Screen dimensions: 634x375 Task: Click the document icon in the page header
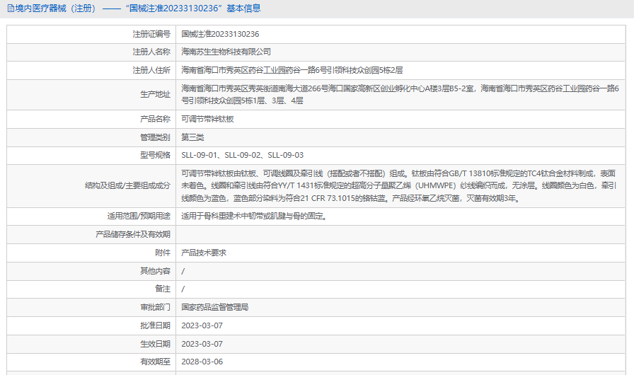point(11,8)
